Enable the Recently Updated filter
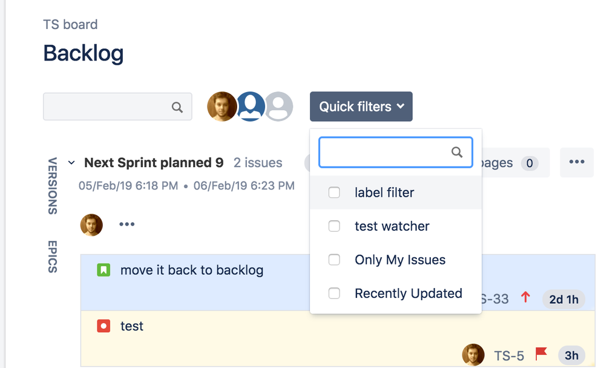604x368 pixels. (x=333, y=293)
